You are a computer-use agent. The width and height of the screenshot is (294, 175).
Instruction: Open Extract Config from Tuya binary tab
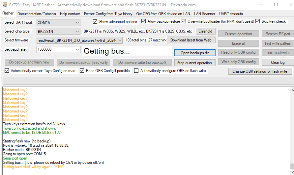pyautogui.click(x=108, y=14)
